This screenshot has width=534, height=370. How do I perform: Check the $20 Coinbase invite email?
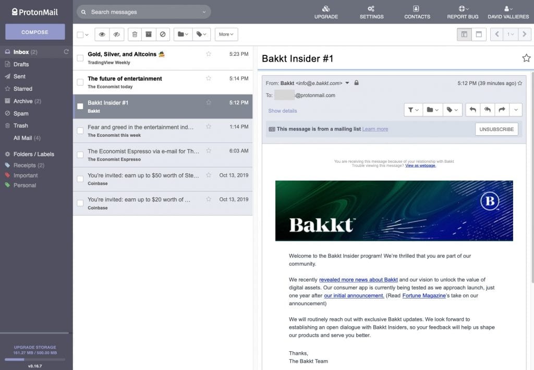(x=80, y=203)
